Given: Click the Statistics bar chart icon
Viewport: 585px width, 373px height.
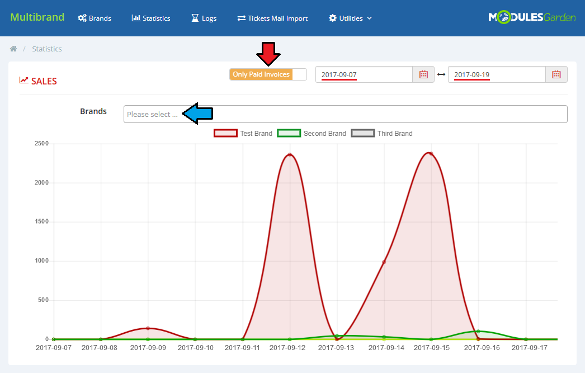Looking at the screenshot, I should pos(136,18).
